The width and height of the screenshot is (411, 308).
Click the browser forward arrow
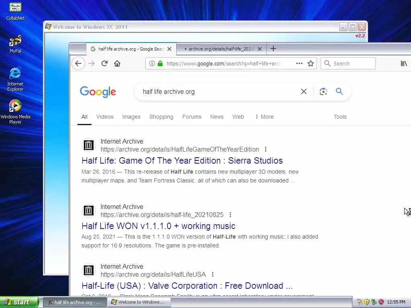point(91,63)
